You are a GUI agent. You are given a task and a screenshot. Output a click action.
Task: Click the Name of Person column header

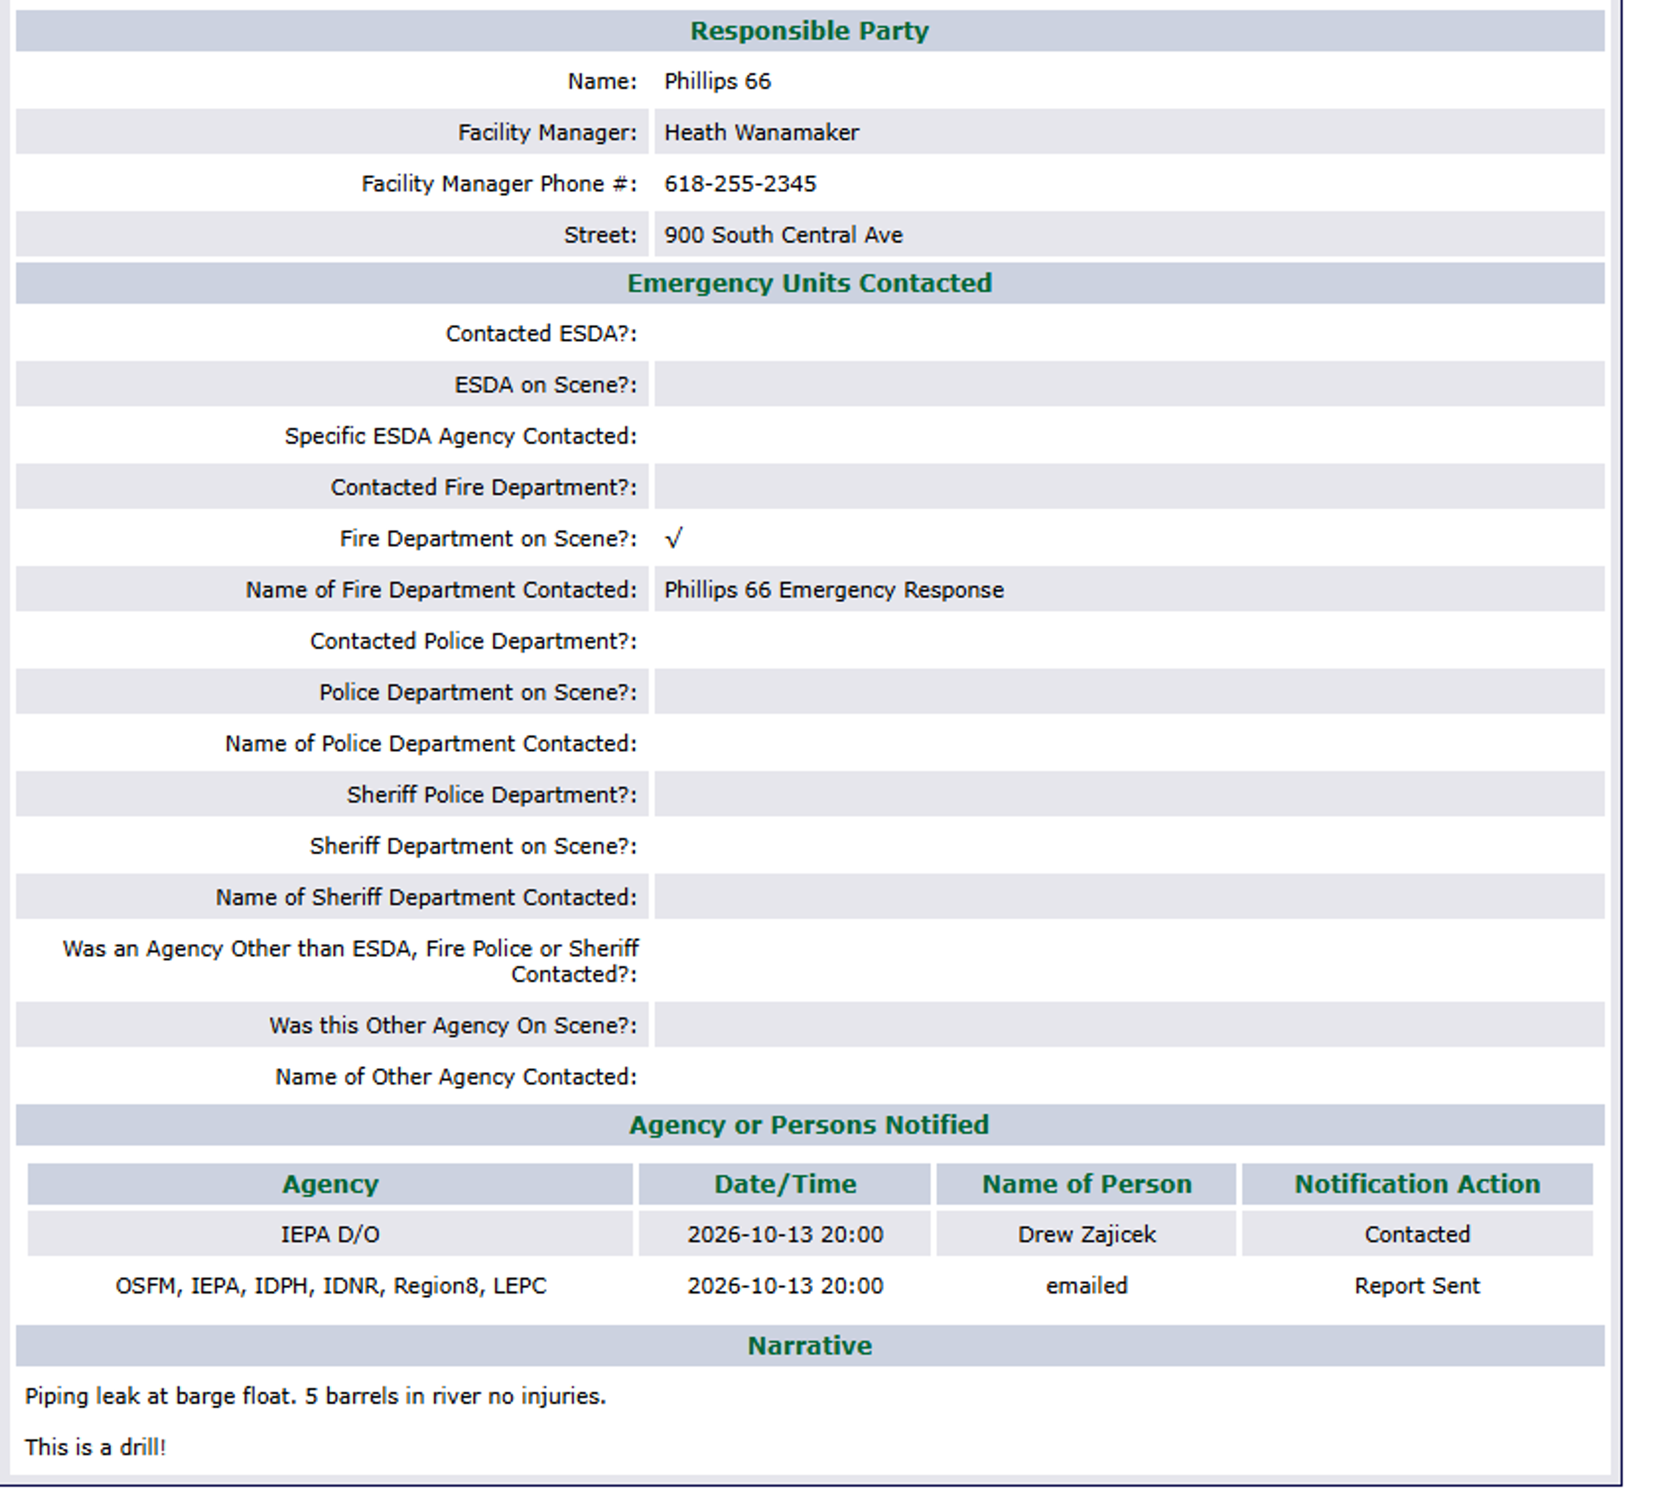(x=1086, y=1184)
